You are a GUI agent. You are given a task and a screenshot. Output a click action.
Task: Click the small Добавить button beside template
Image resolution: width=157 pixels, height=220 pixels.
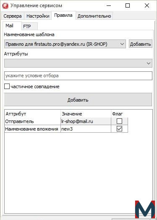click(x=141, y=44)
